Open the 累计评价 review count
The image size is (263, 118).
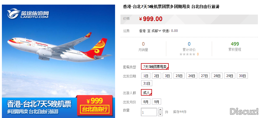click(189, 44)
